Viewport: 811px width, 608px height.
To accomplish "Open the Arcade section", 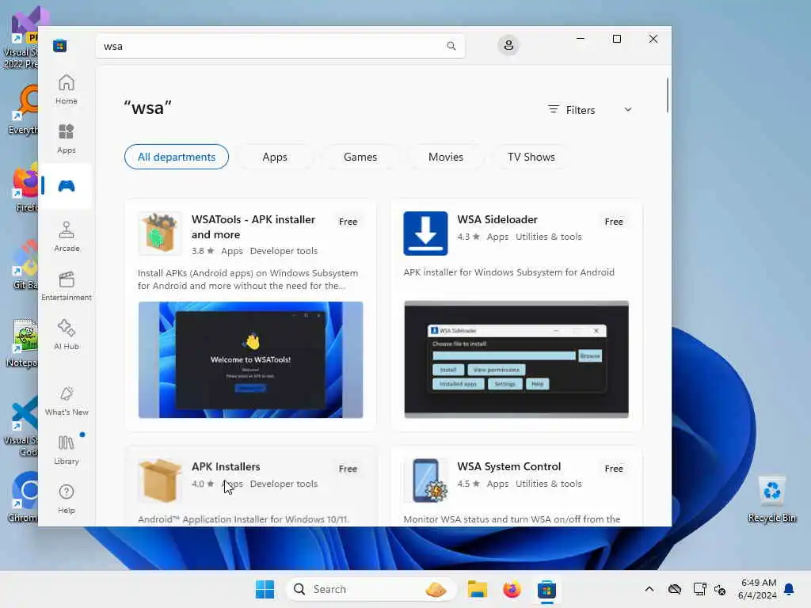I will click(x=67, y=236).
